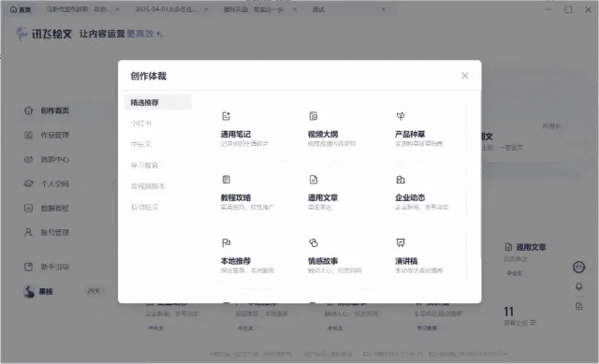This screenshot has width=599, height=364.
Task: Select the 演讲稿 presentation icon
Action: (x=401, y=243)
